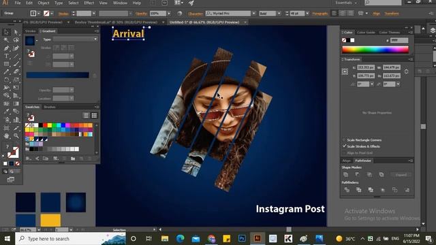Choose the Magic Wand tool
This screenshot has width=436, height=245.
(x=6, y=40)
